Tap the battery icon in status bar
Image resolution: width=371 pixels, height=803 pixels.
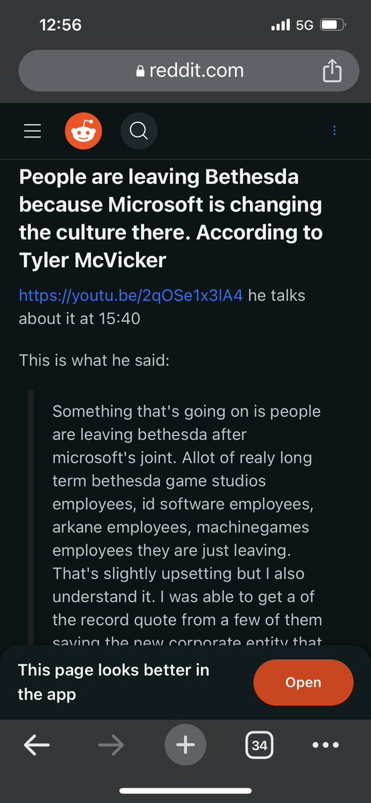333,25
